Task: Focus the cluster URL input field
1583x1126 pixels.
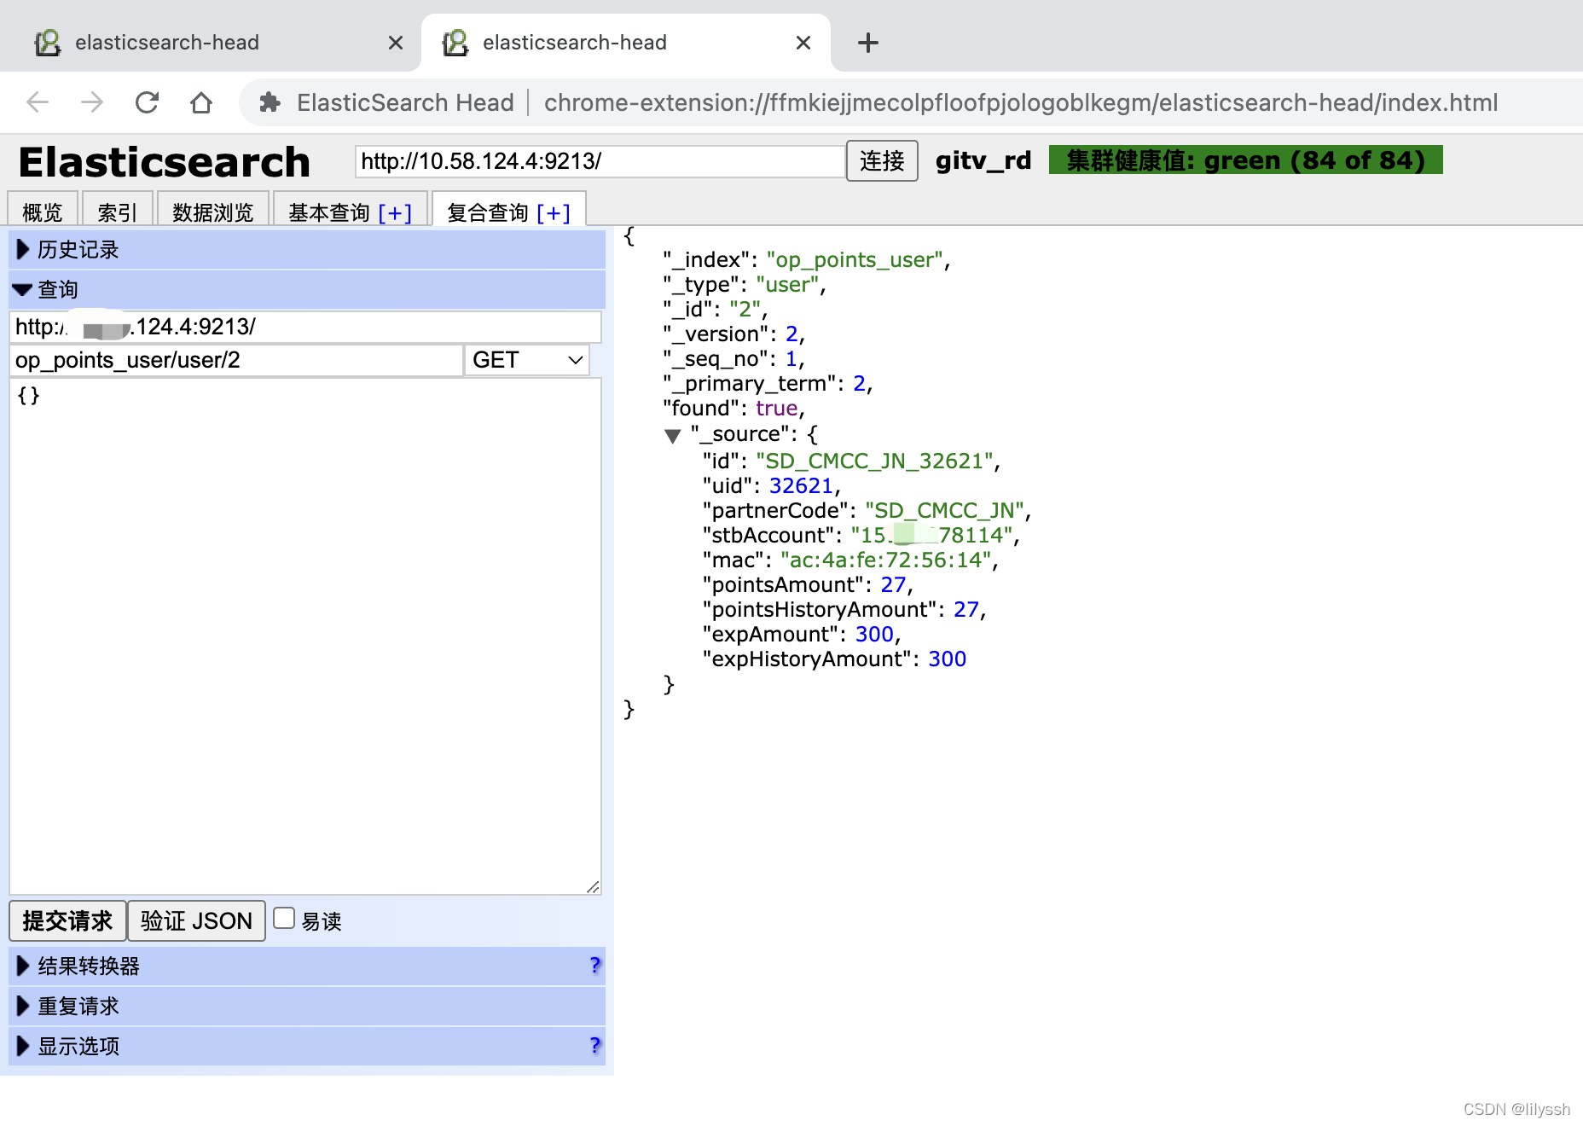Action: tap(600, 160)
